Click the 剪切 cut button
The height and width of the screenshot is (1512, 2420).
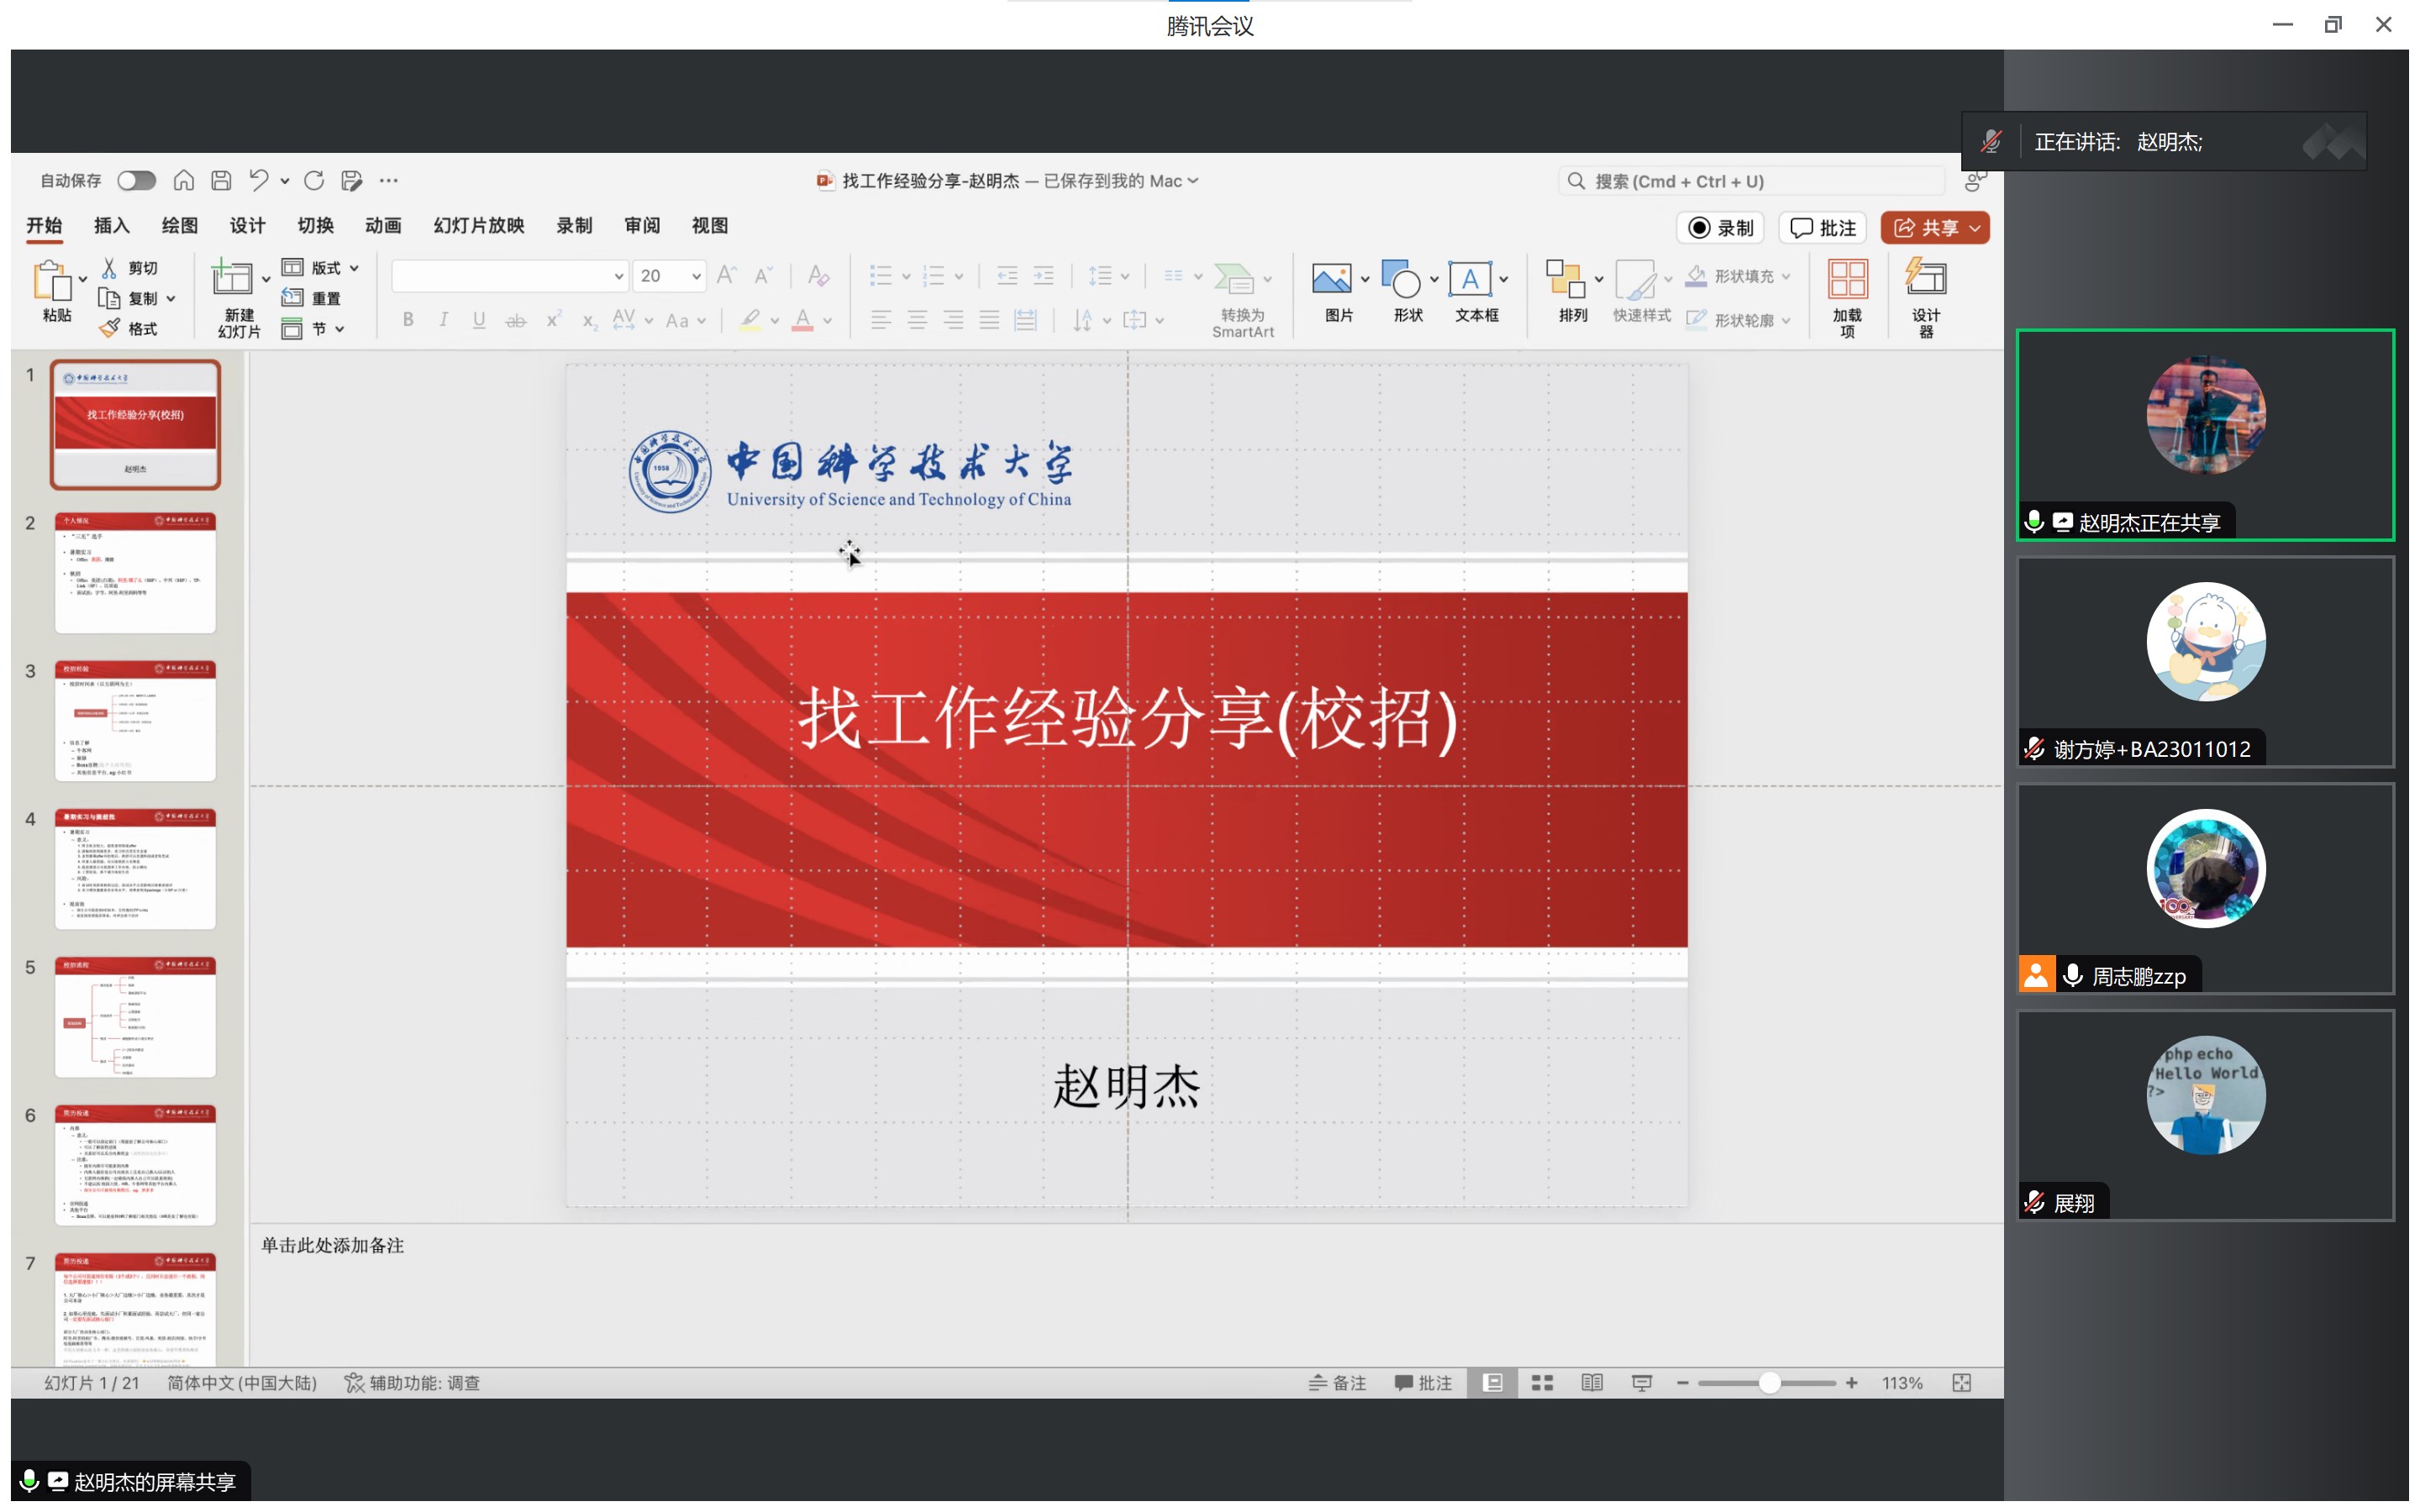click(x=130, y=268)
